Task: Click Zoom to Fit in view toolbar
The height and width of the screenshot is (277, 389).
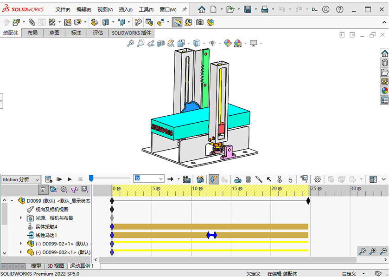Action: tap(131, 43)
